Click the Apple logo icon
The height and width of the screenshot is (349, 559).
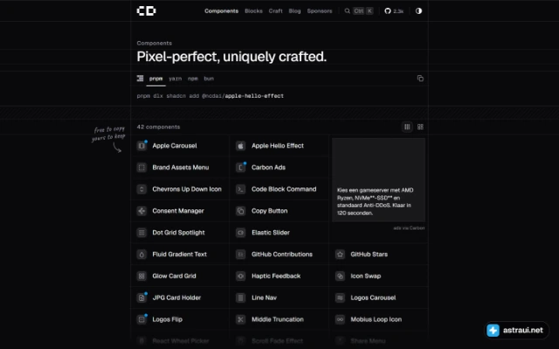tap(241, 146)
